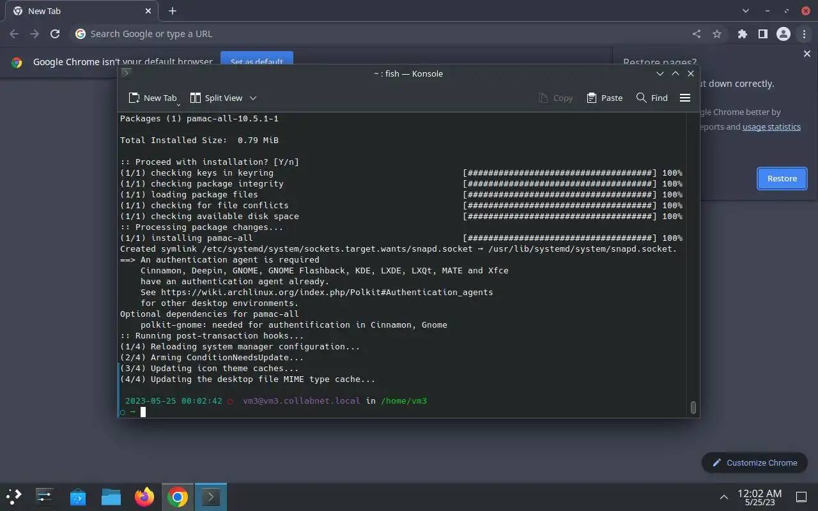This screenshot has width=818, height=511.
Task: Click the Split View button in Konsole
Action: point(217,98)
